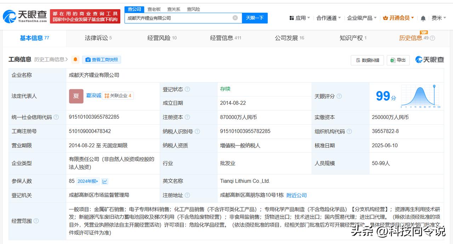453x244 pixels.
Task: Click organization code 39557822-8
Action: tap(385, 131)
